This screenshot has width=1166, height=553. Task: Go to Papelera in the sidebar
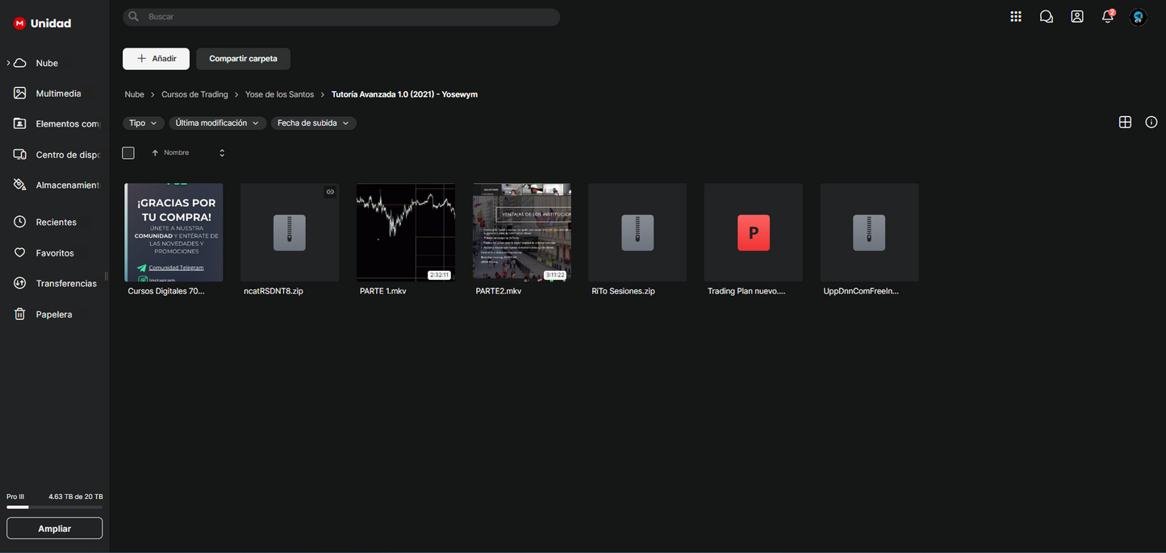tap(54, 314)
